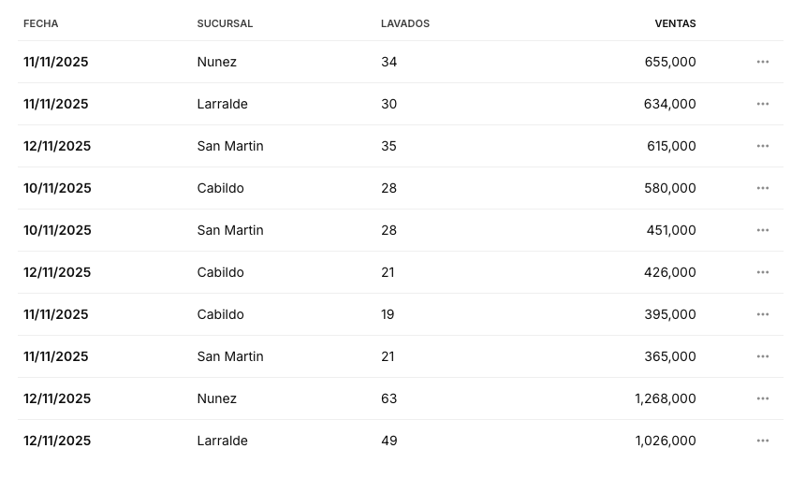The height and width of the screenshot is (492, 791).
Task: Open row actions for Nunez 11/11/2025
Action: pyautogui.click(x=762, y=62)
